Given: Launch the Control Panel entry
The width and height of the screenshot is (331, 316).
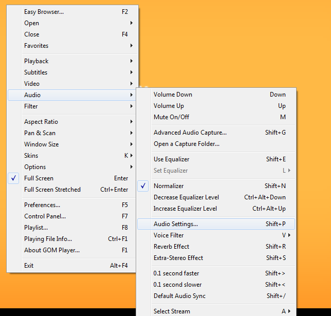Looking at the screenshot, I should [45, 216].
